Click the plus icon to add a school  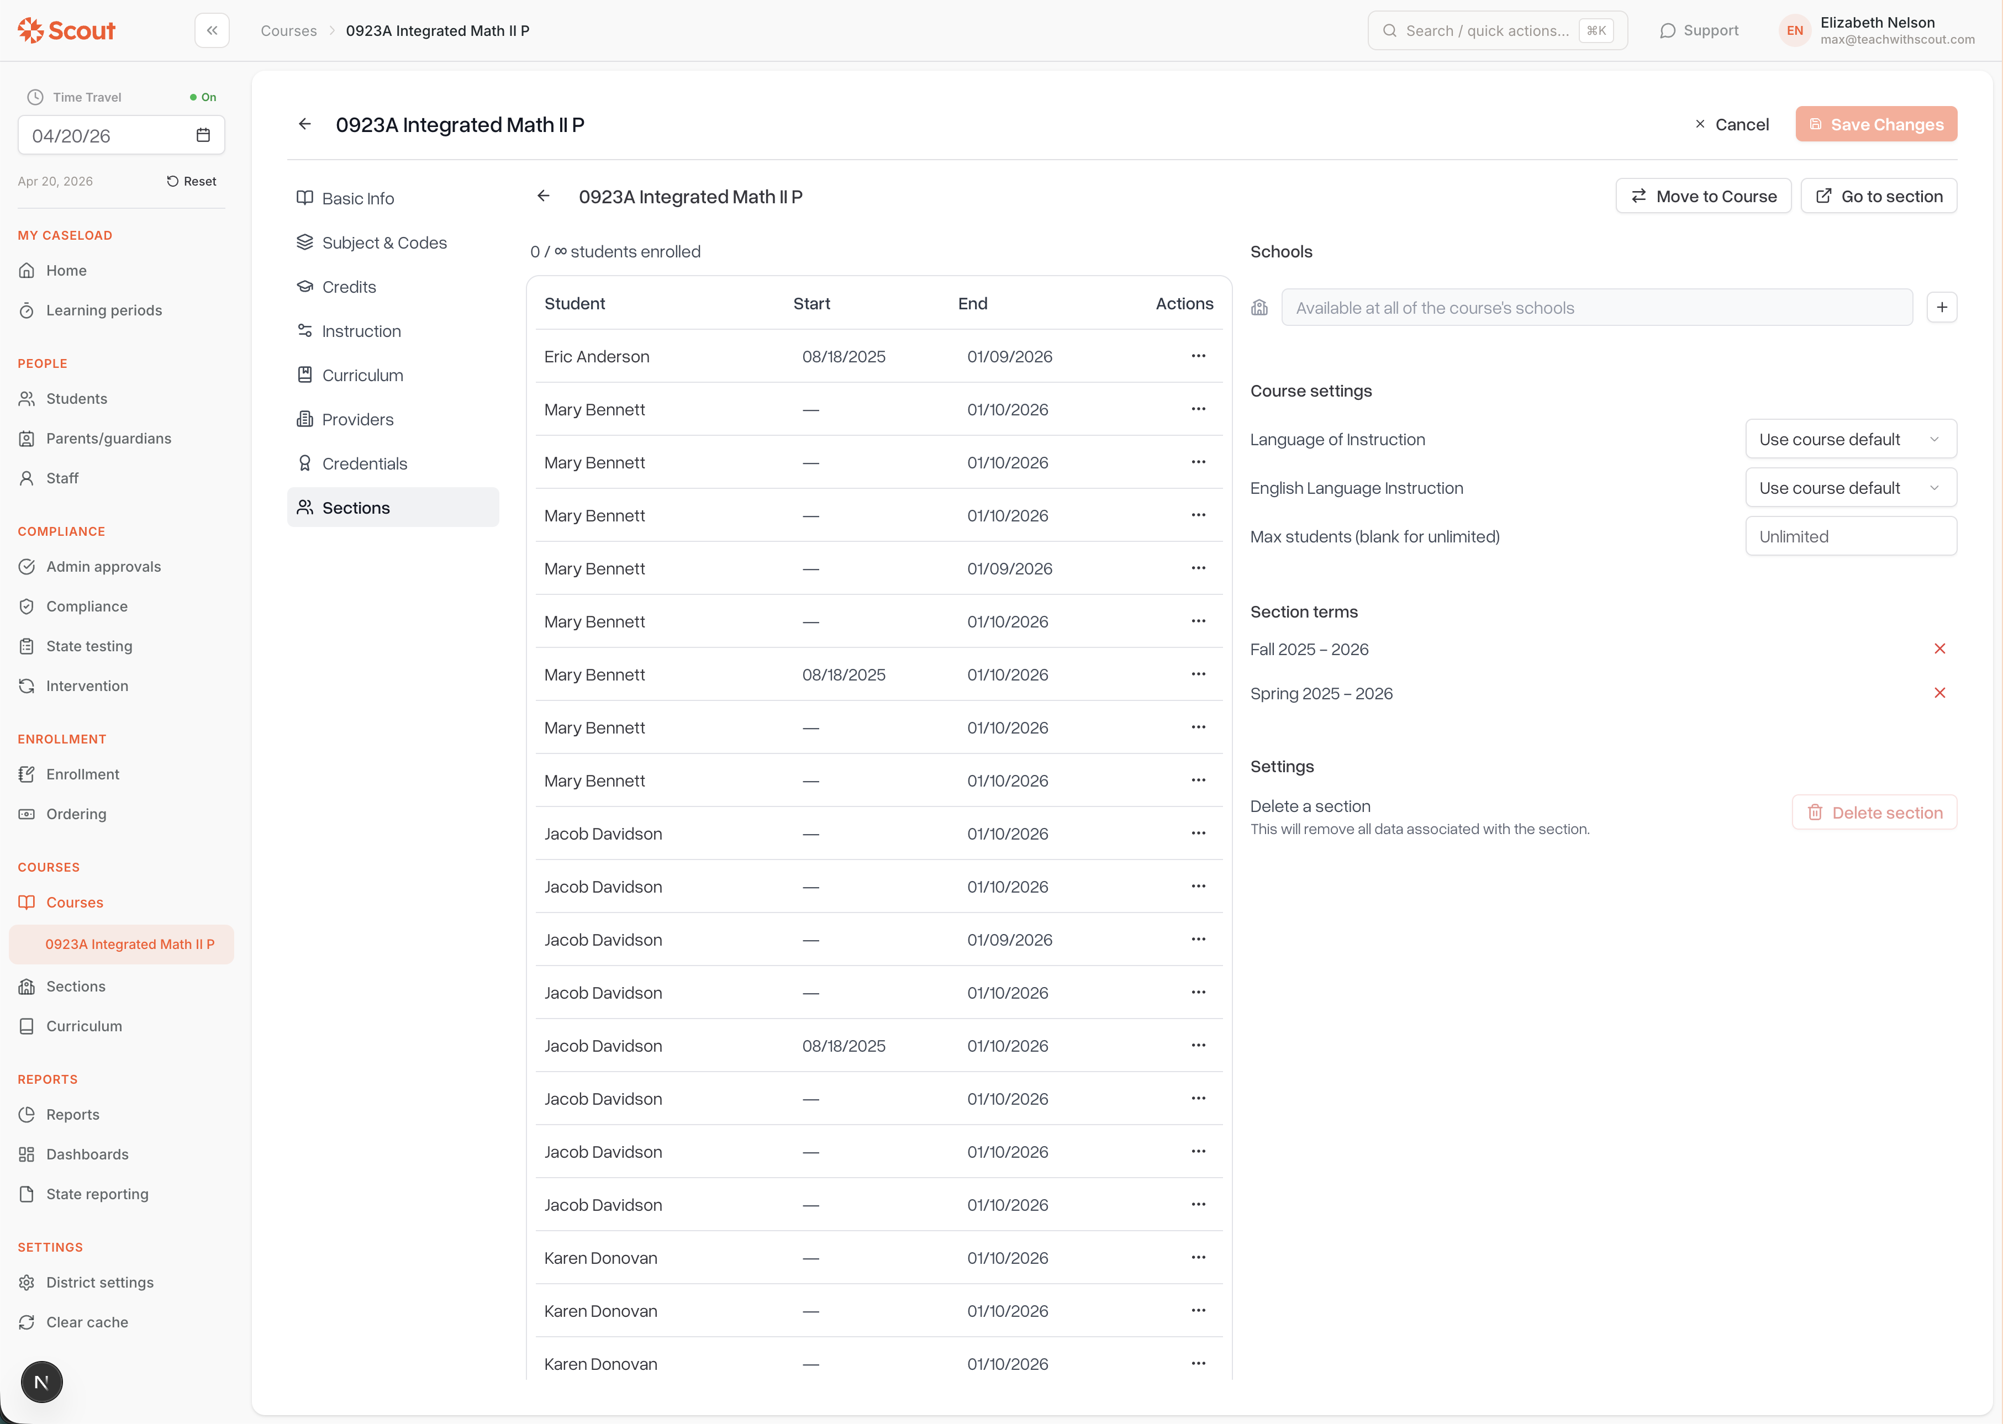(x=1942, y=308)
